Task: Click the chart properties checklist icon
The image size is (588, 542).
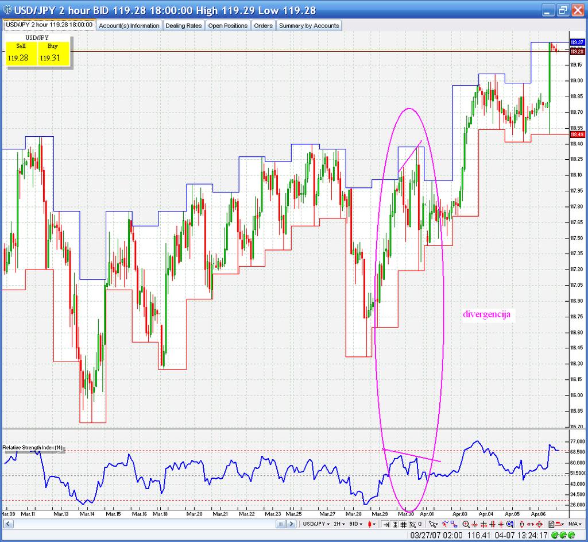Action: (x=551, y=524)
